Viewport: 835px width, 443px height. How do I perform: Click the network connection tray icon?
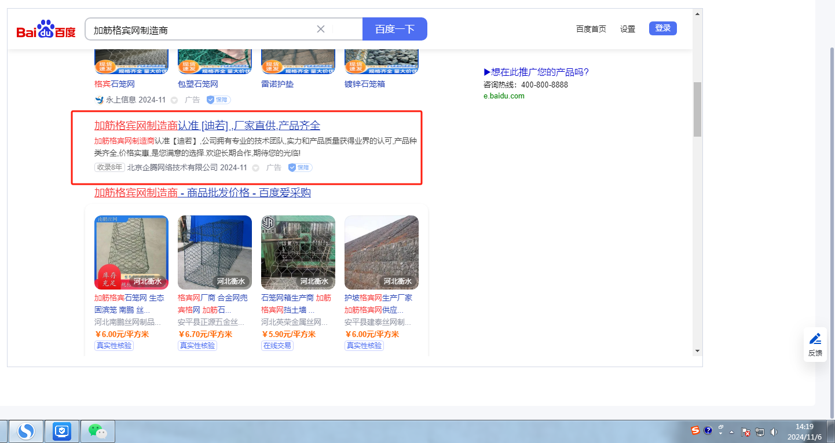[x=760, y=432]
